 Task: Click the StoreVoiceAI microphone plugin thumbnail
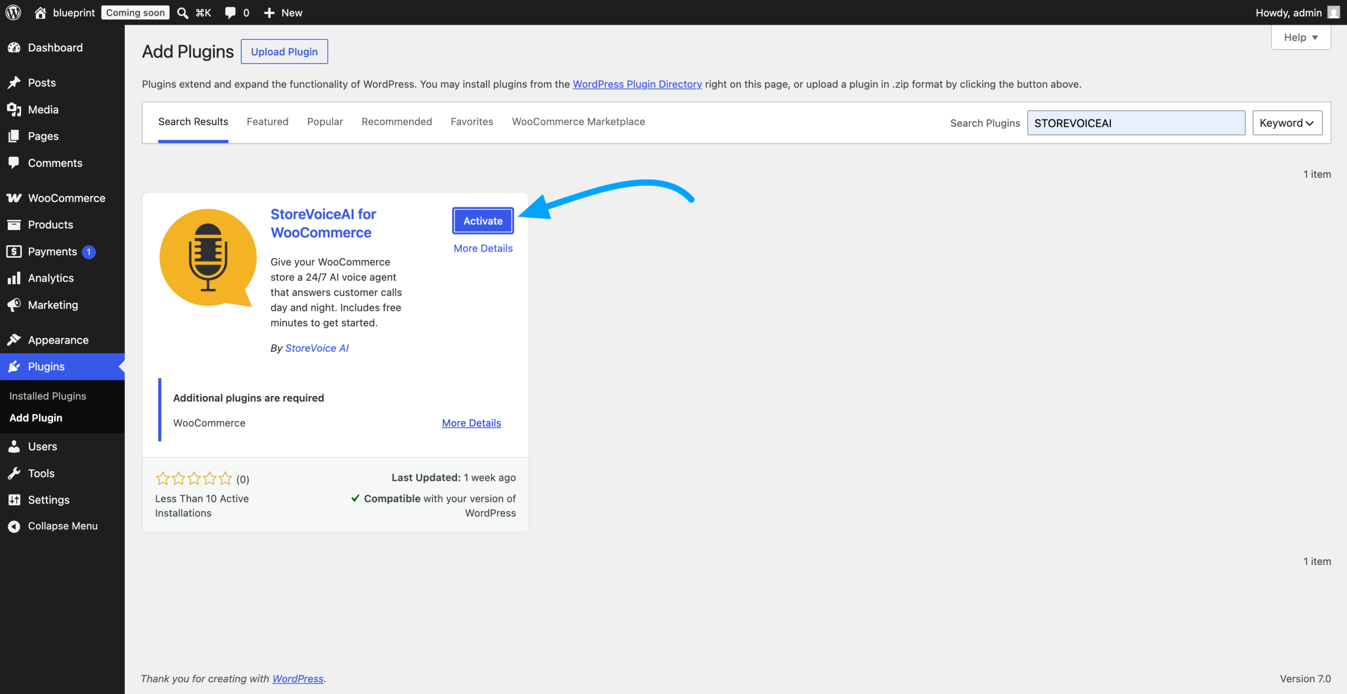click(x=208, y=258)
